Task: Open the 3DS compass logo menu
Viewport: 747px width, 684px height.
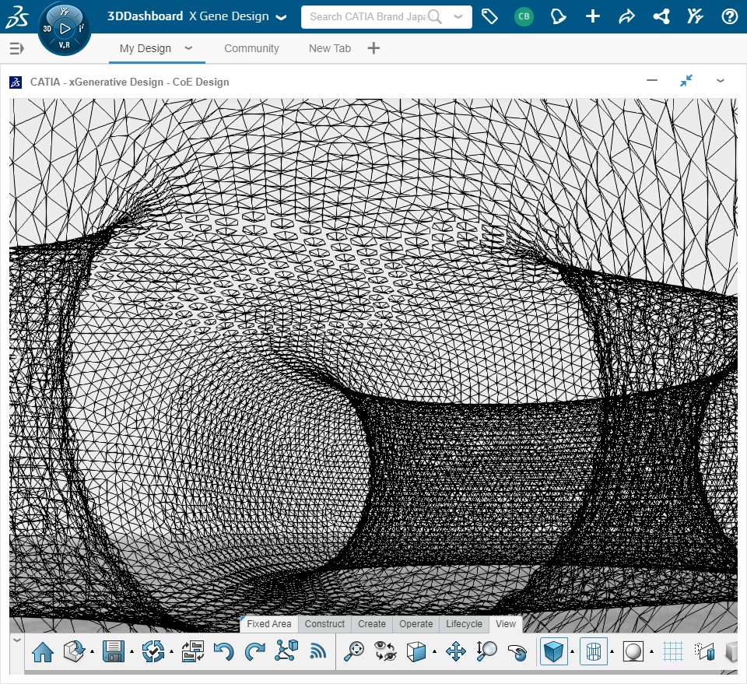Action: point(18,16)
